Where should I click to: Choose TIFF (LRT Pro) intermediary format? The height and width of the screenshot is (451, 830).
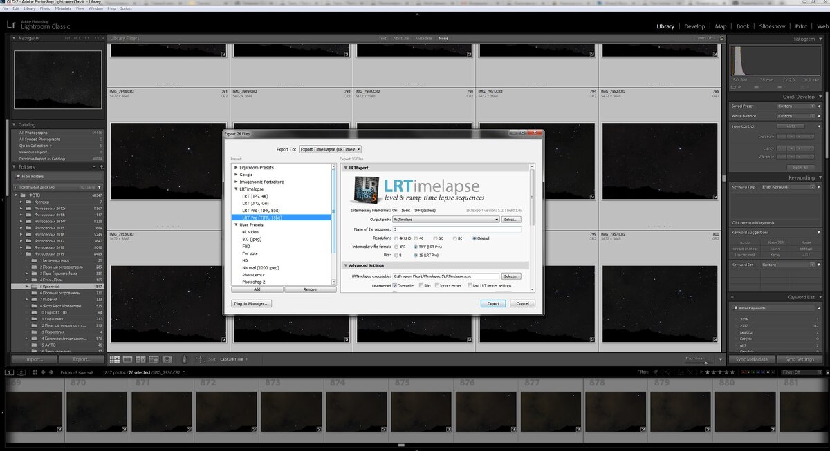coord(415,247)
